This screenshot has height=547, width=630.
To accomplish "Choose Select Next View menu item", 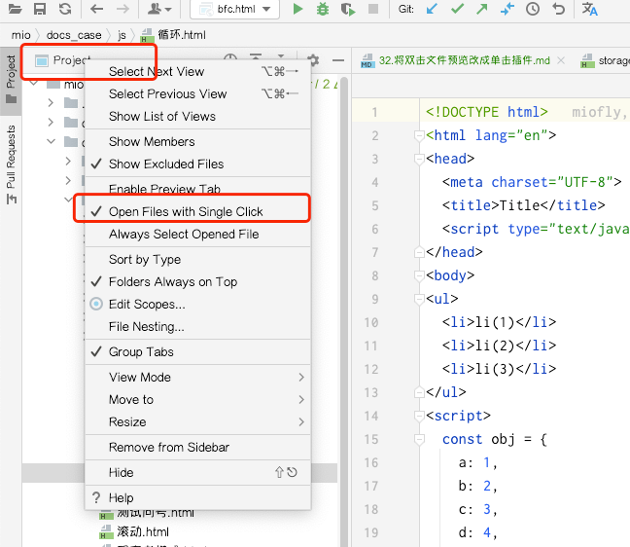I will [197, 72].
